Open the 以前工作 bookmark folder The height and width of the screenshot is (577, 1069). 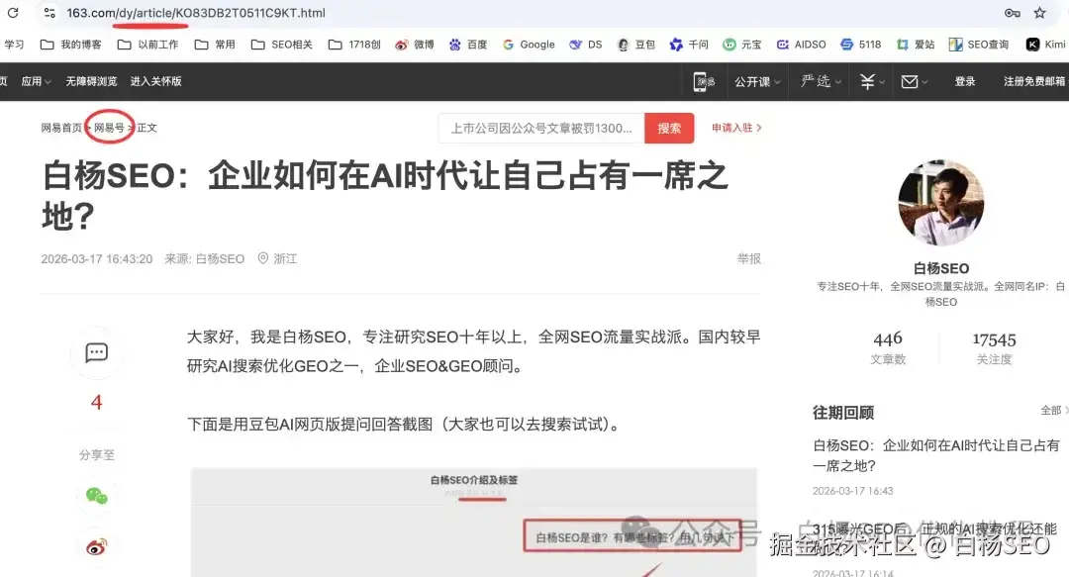pyautogui.click(x=147, y=45)
